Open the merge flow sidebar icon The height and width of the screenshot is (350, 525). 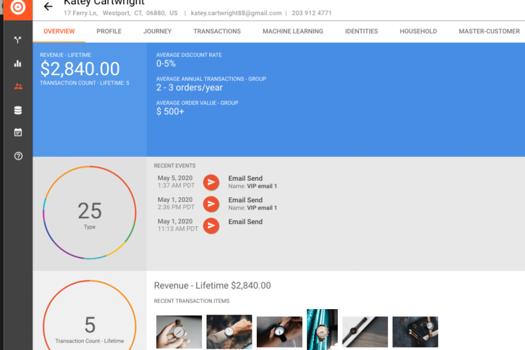(x=18, y=40)
